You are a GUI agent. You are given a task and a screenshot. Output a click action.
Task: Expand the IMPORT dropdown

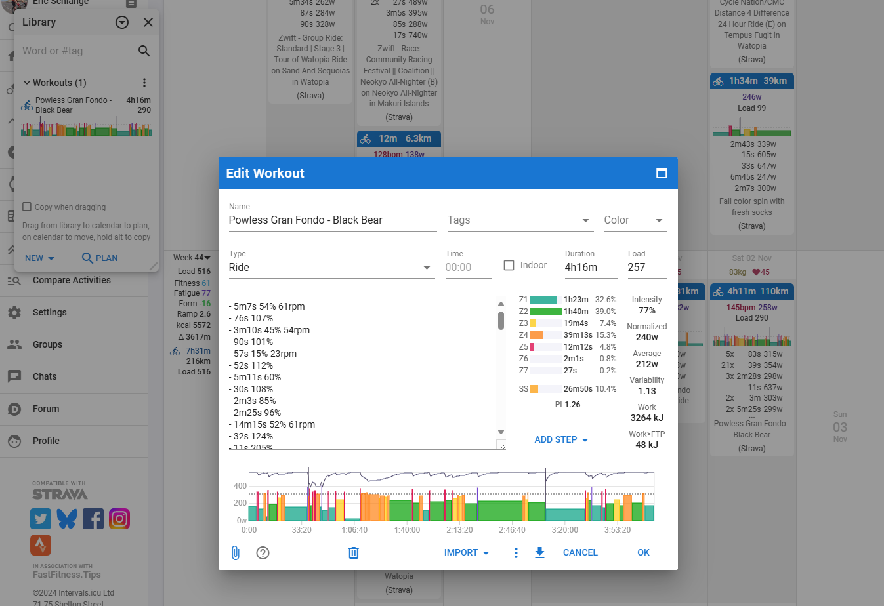pyautogui.click(x=466, y=552)
